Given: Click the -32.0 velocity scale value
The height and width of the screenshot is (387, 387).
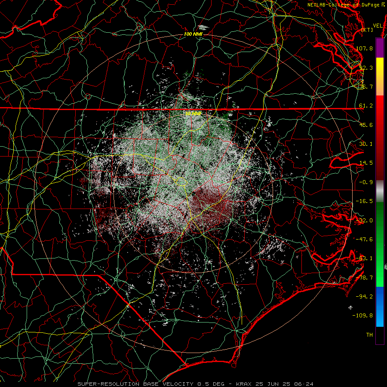Looking at the screenshot, I should [364, 221].
